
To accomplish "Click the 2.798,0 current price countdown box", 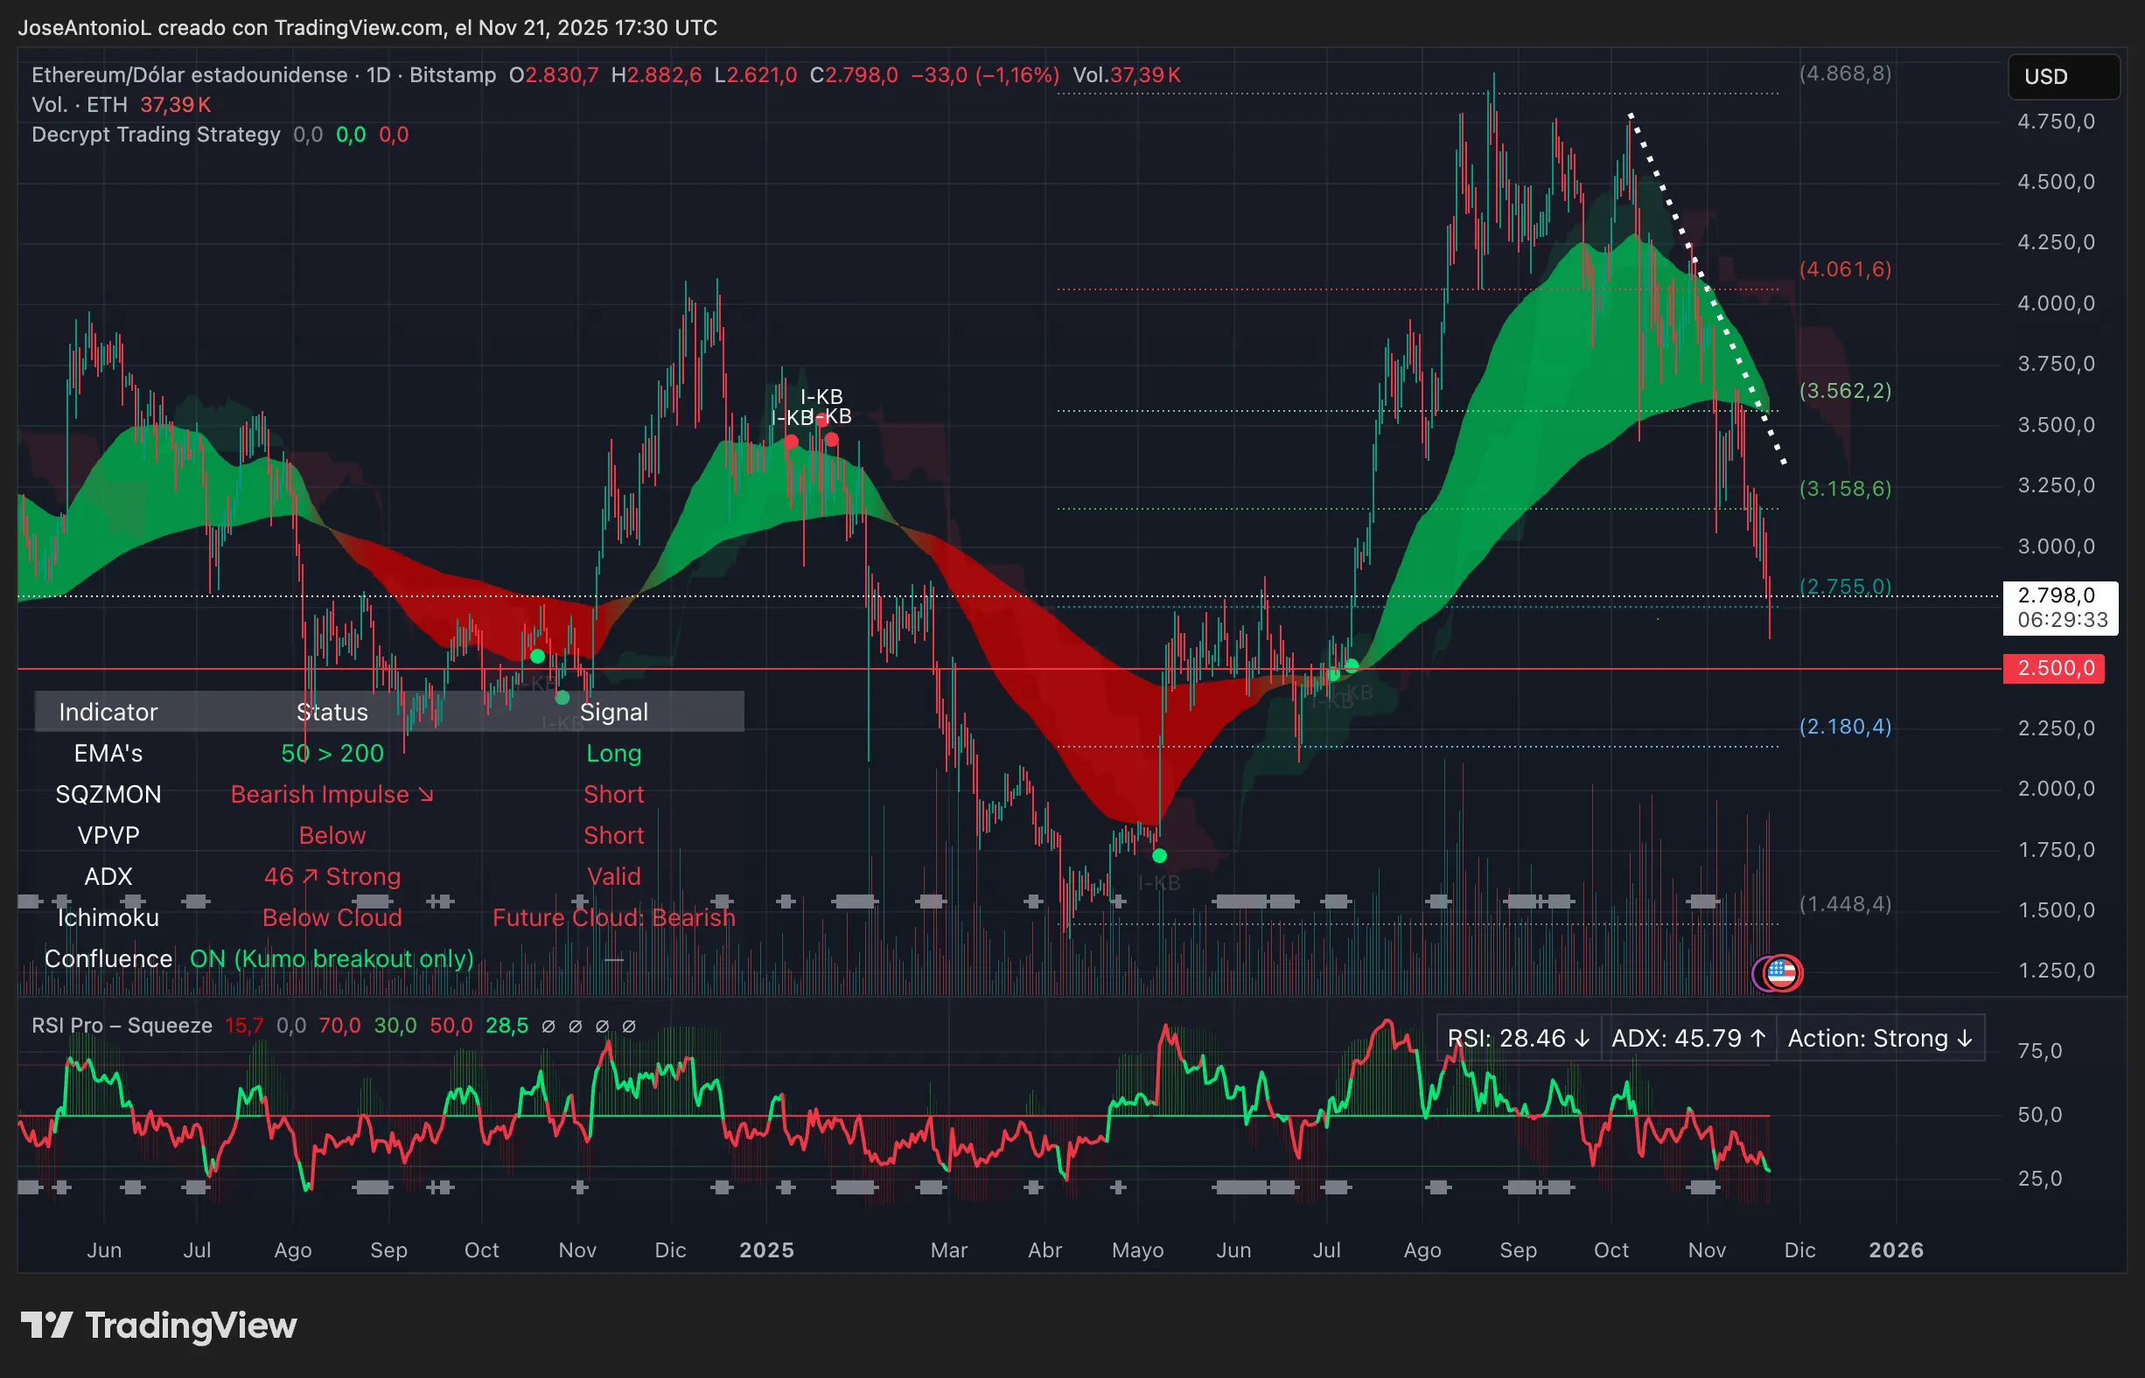I will (2060, 609).
